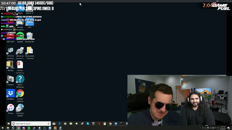Screen dimensions: 232x130
Task: Open the notification center icon
Action: (x=229, y=128)
